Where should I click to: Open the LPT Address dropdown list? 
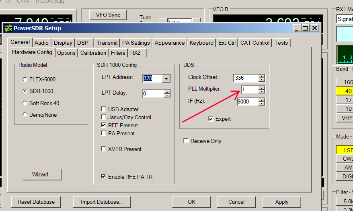click(x=166, y=78)
